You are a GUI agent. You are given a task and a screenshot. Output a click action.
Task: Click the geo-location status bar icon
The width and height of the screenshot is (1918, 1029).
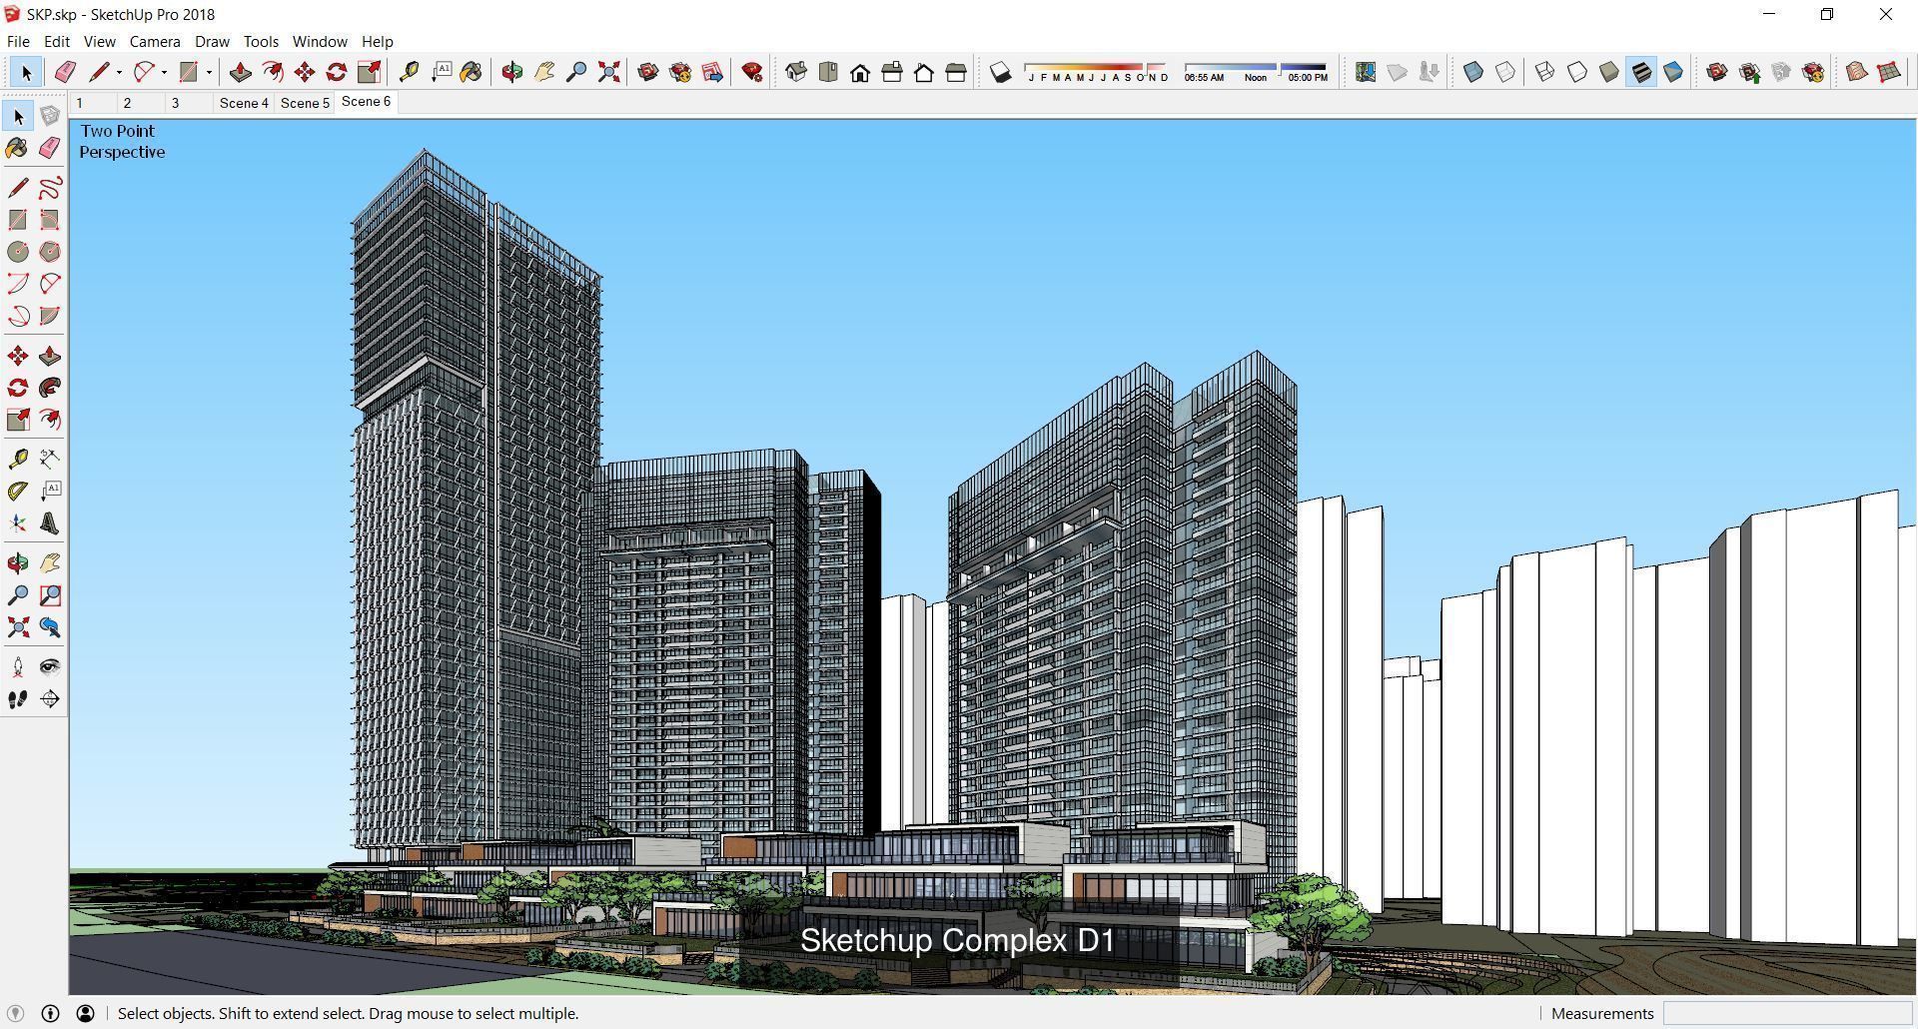15,1014
